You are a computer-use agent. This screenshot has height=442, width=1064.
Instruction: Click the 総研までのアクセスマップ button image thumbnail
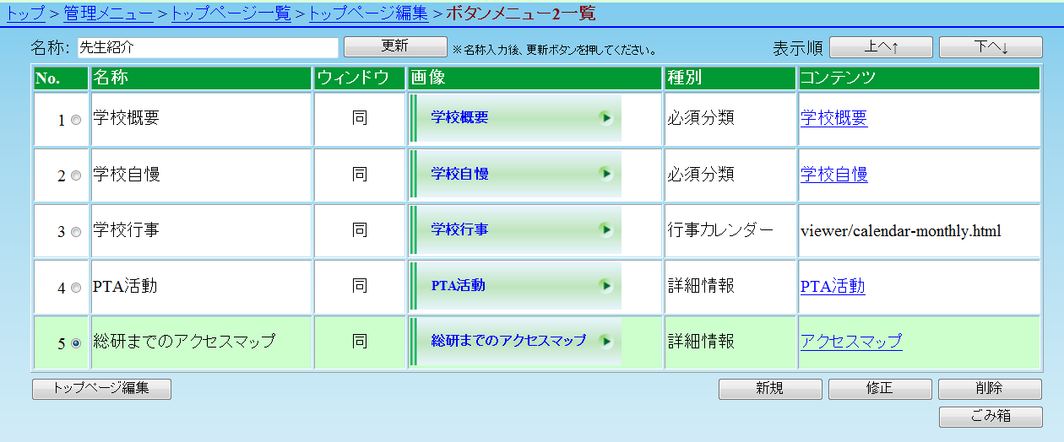[x=516, y=342]
